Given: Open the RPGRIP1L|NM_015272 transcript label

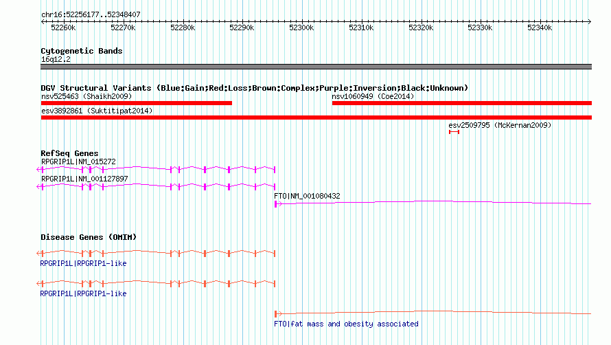Looking at the screenshot, I should (78, 162).
